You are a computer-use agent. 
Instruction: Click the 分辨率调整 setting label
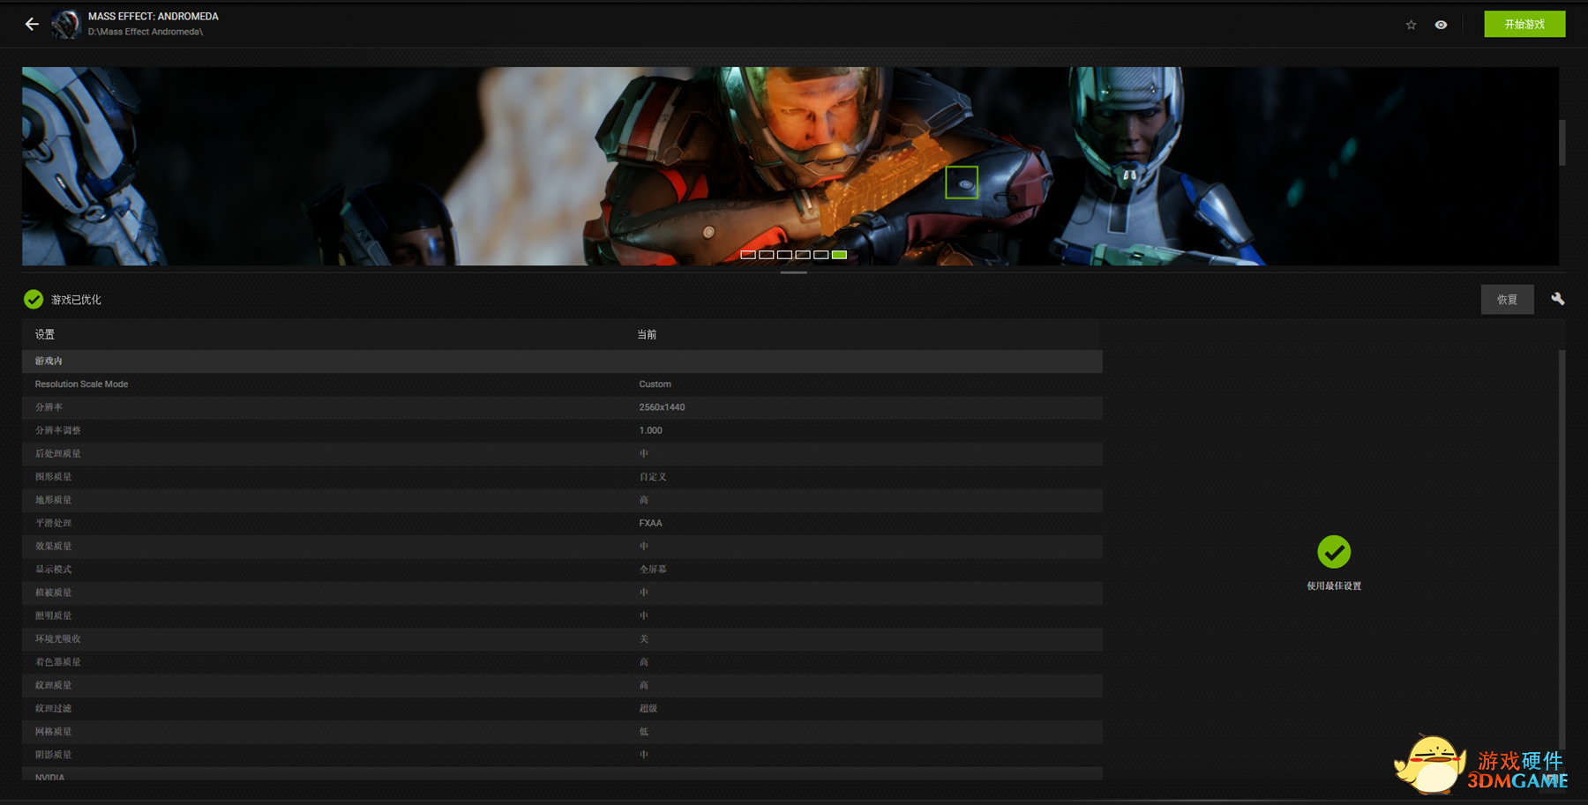click(x=58, y=430)
